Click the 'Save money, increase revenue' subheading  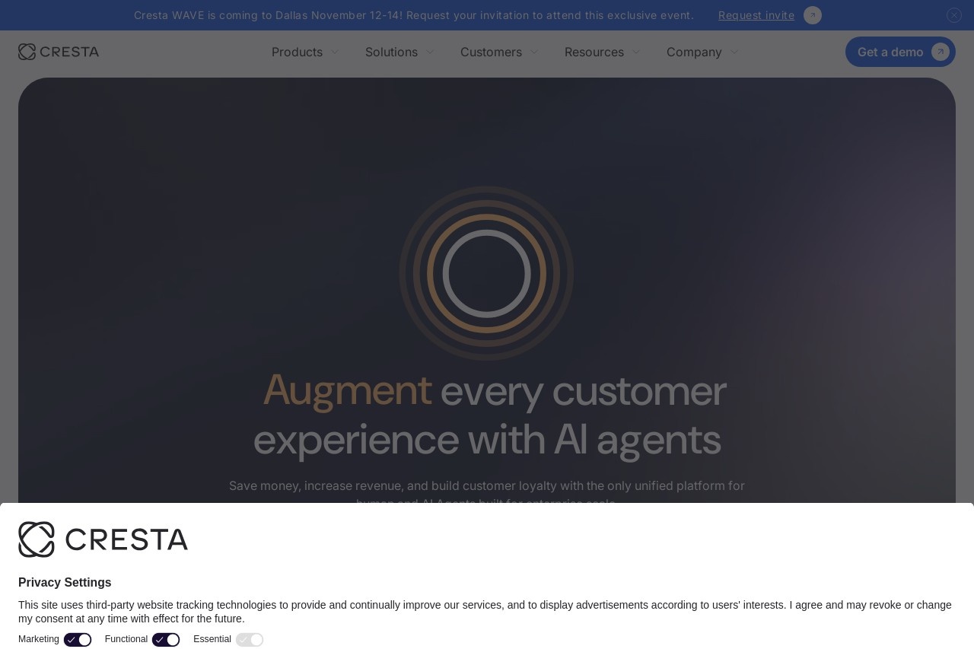(487, 490)
